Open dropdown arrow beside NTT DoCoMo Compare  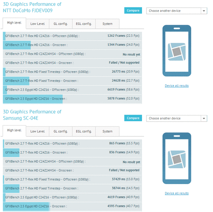pos(204,11)
